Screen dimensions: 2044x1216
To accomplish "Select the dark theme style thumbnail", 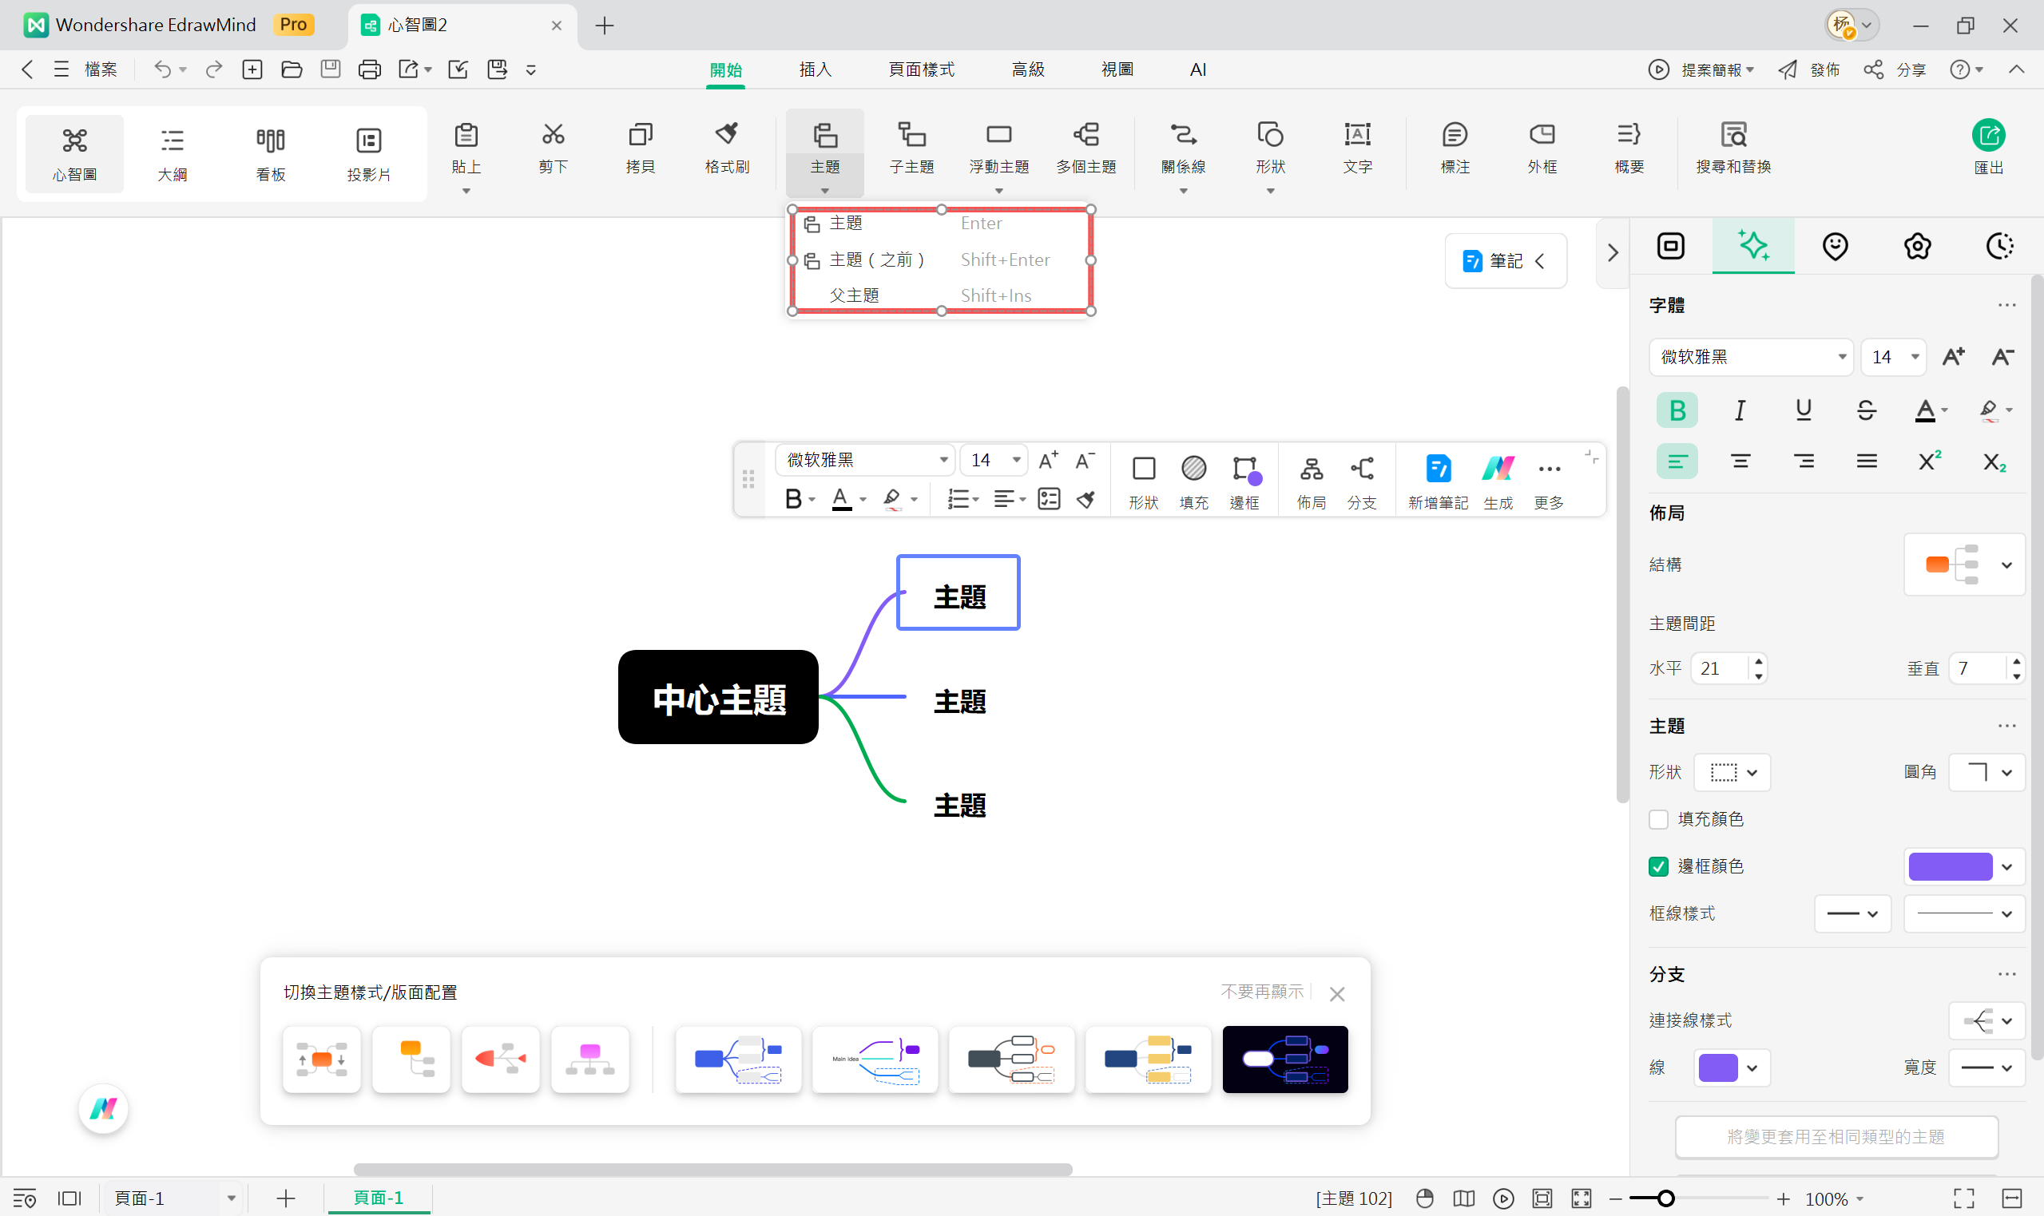I will [x=1284, y=1059].
